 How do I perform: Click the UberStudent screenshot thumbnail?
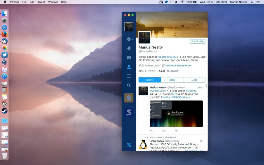click(176, 114)
